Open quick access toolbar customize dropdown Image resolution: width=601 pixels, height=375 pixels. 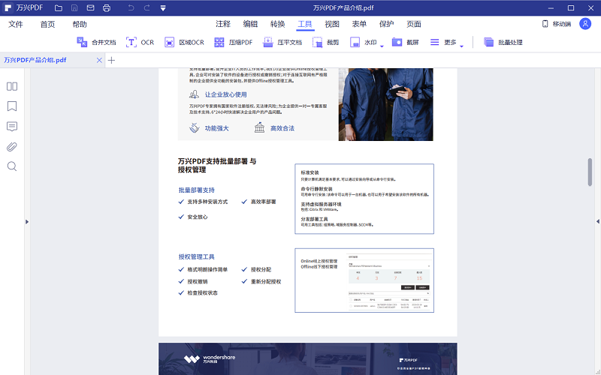click(163, 7)
